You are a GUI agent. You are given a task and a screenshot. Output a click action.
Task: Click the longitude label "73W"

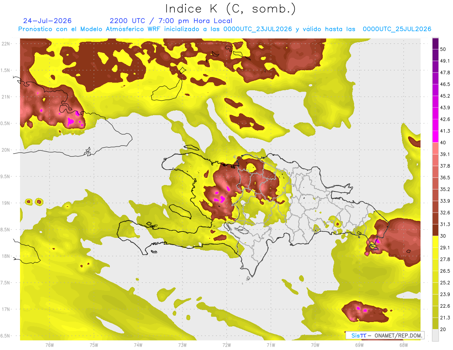click(x=182, y=345)
